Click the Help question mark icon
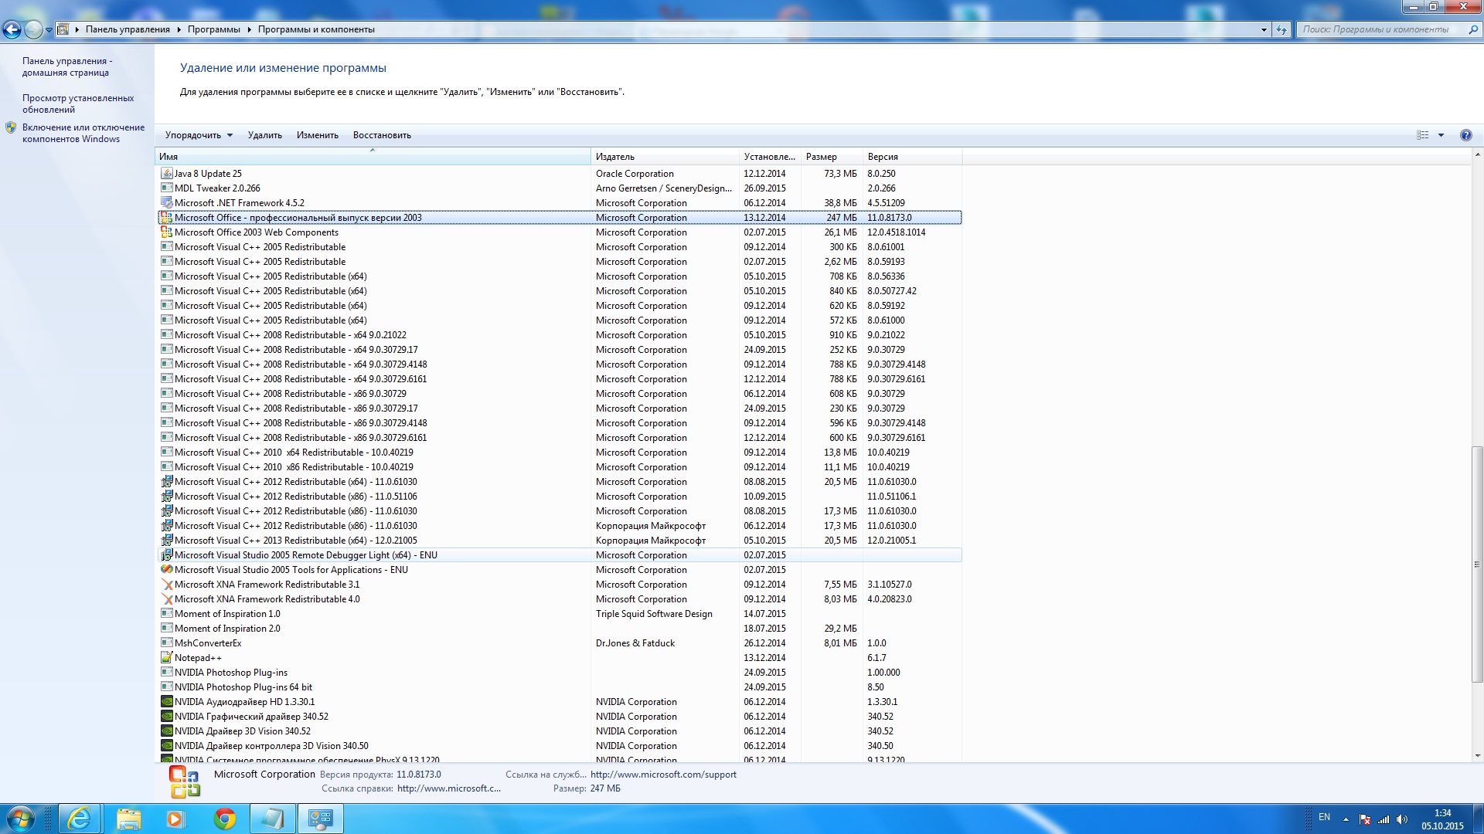The height and width of the screenshot is (834, 1484). (1465, 135)
